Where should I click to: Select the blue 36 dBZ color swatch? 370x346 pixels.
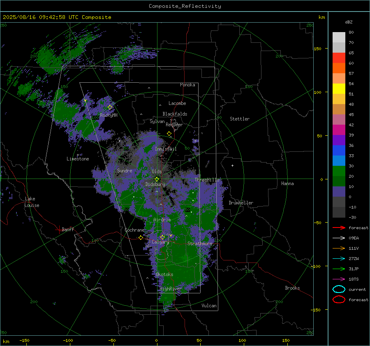[339, 150]
